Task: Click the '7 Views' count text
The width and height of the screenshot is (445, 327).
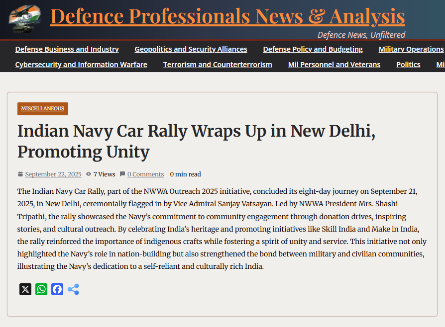Action: point(104,174)
